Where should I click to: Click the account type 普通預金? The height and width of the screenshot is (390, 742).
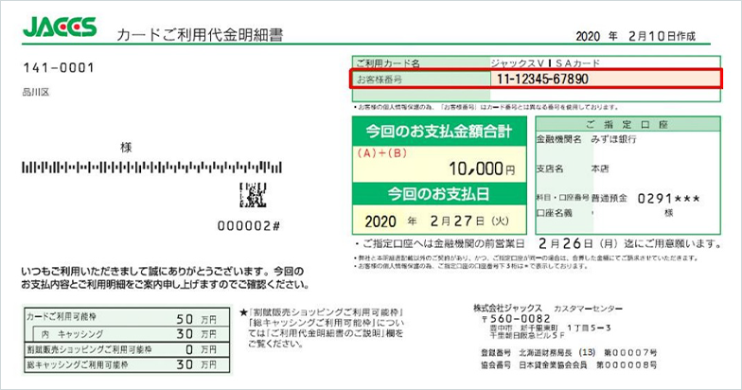click(x=609, y=199)
